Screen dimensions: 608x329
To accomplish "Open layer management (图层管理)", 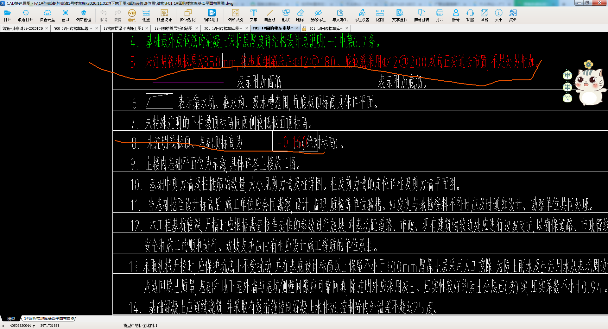I will pyautogui.click(x=83, y=15).
